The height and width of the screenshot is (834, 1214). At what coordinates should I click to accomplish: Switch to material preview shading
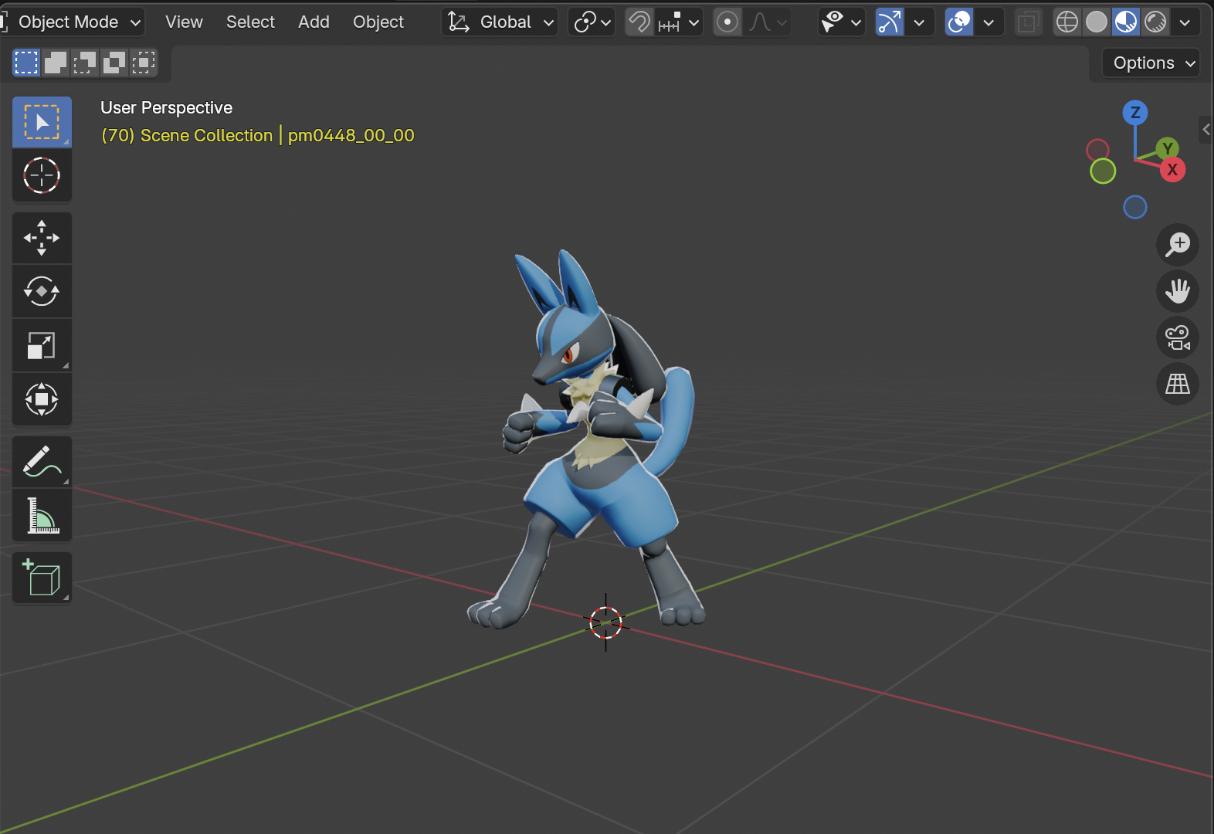coord(1126,22)
